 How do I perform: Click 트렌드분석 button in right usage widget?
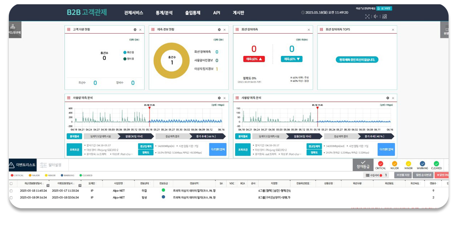[x=386, y=149]
